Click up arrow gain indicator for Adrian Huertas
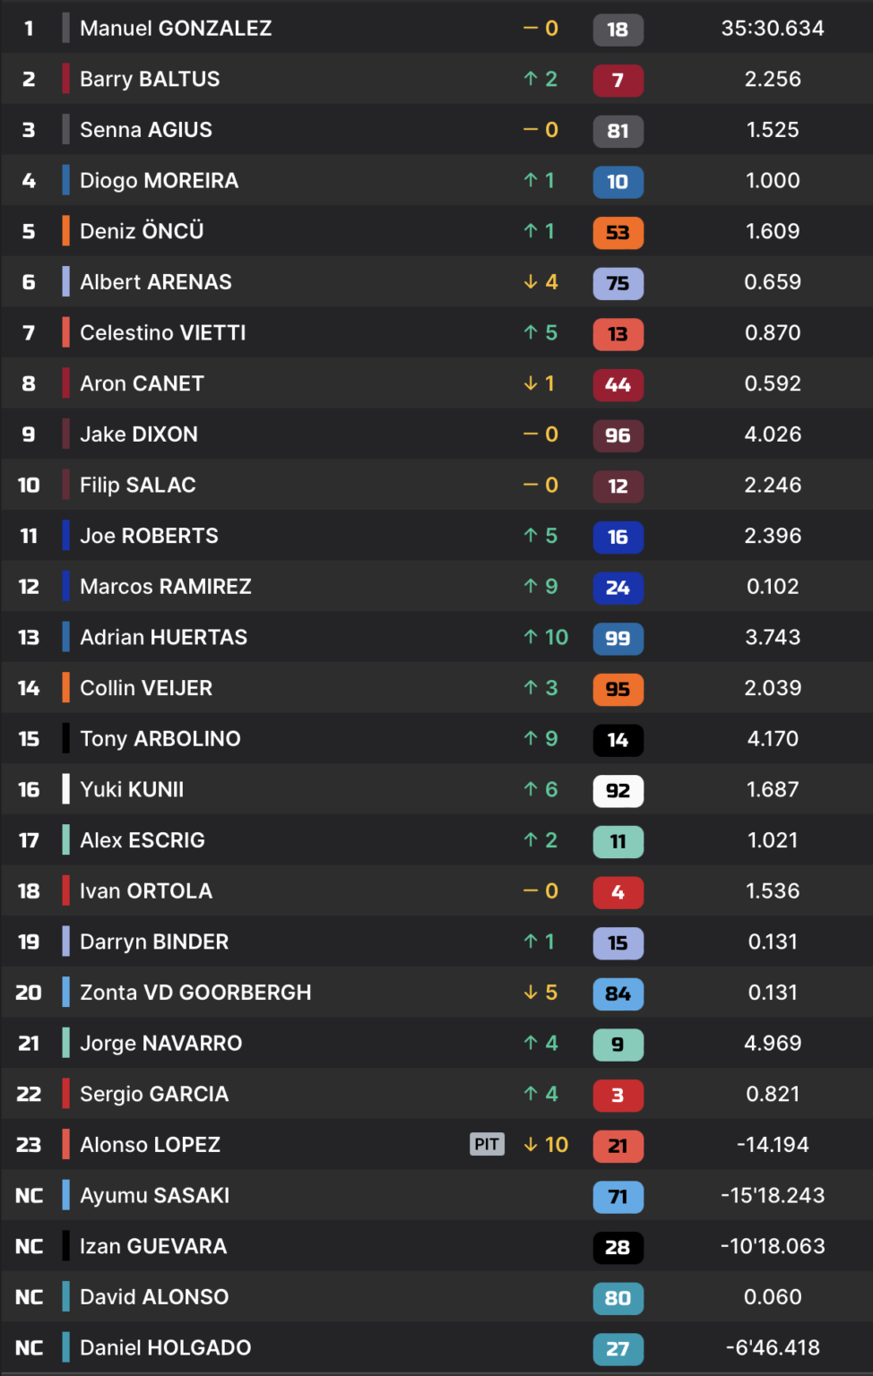The height and width of the screenshot is (1376, 873). 531,637
